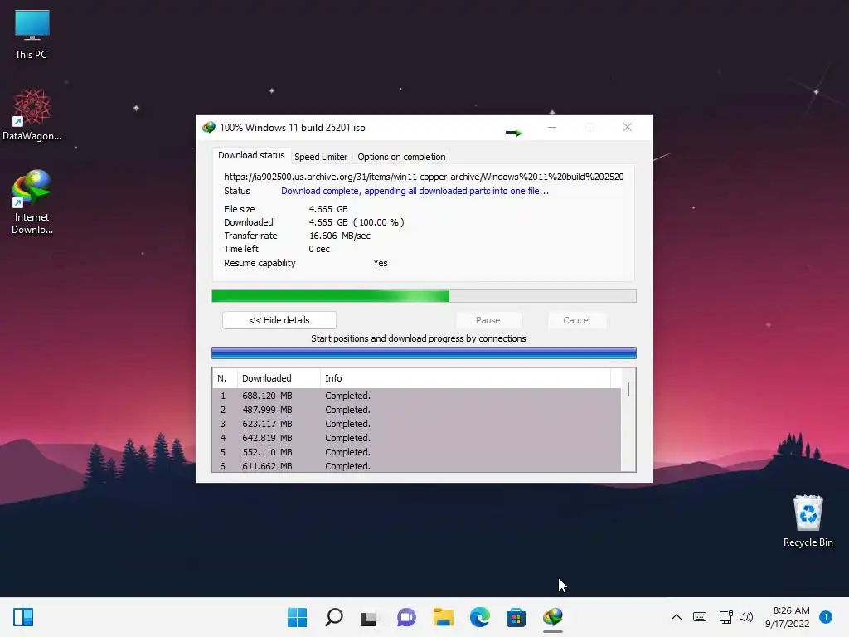Open network status tray icon
This screenshot has height=637, width=849.
725,617
